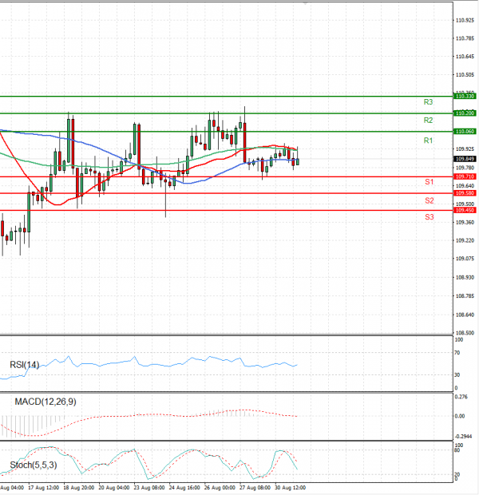Click the 109.220 price axis value
This screenshot has width=479, height=495.
(465, 240)
